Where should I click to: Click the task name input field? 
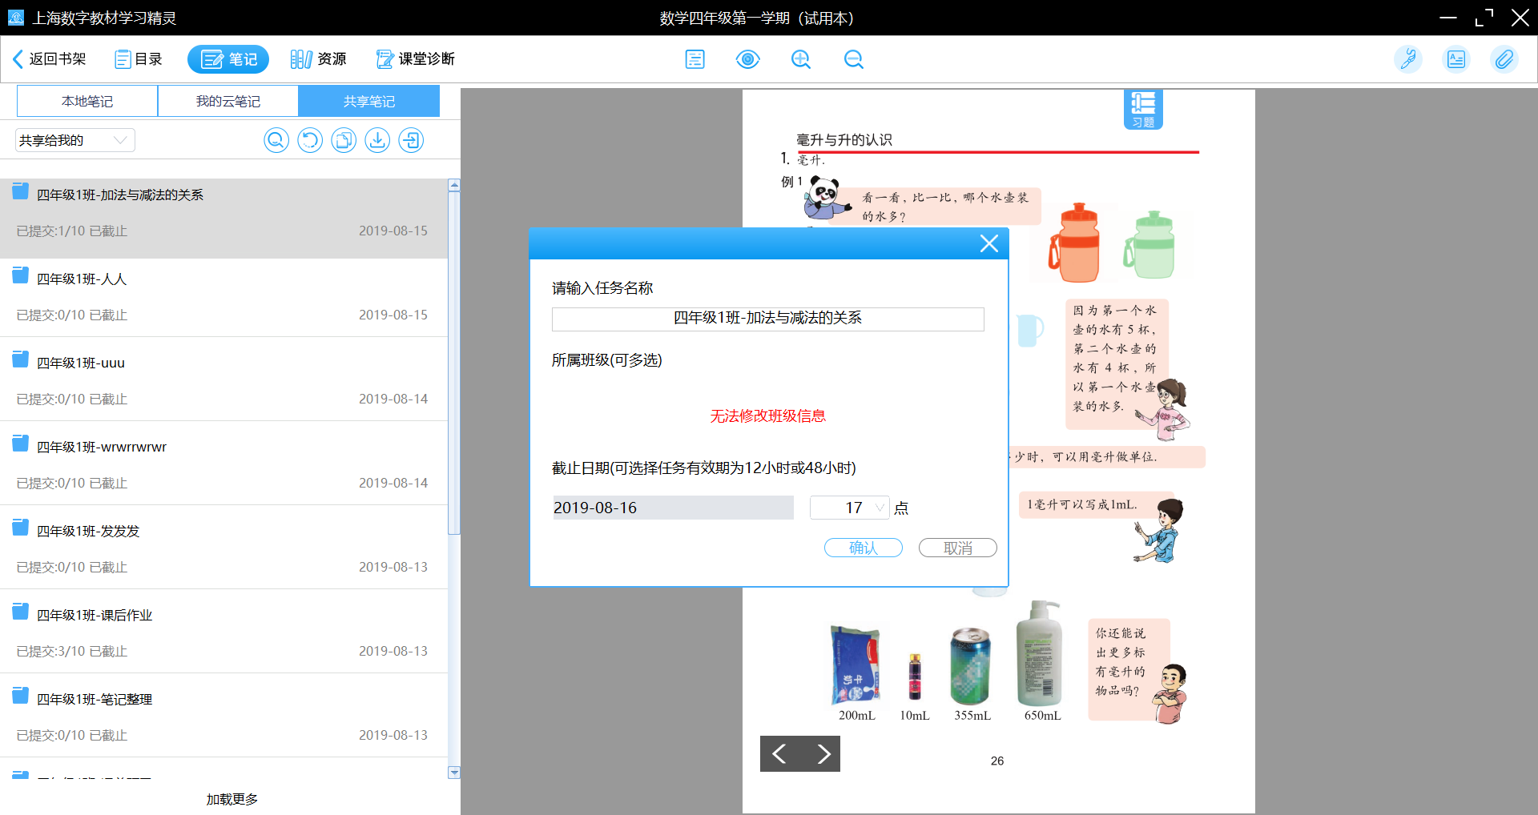point(767,319)
